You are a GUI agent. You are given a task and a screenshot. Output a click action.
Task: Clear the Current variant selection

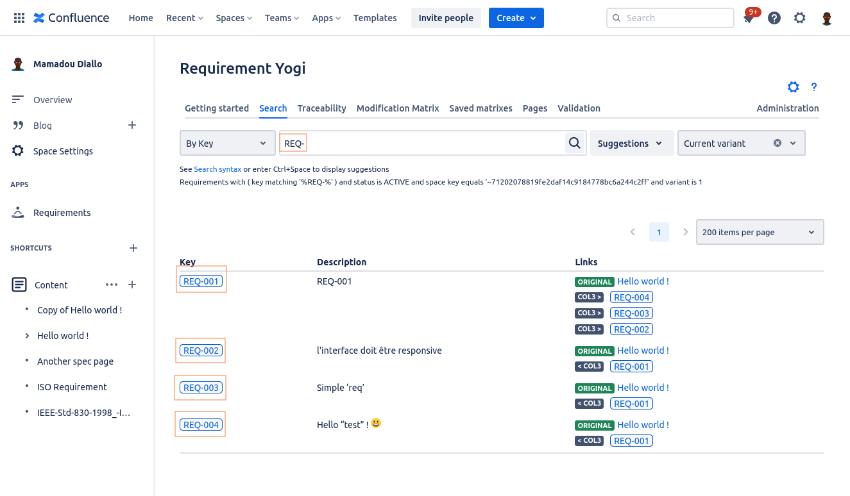click(778, 143)
